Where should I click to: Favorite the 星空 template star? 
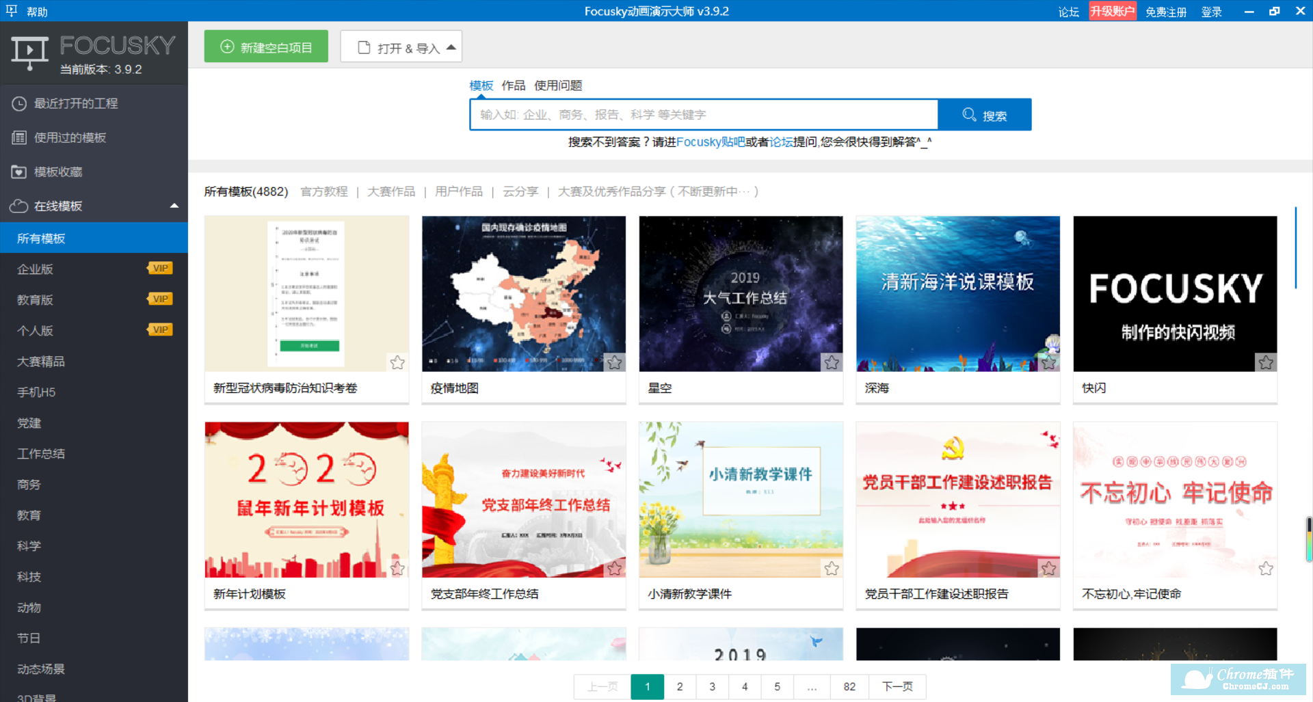tap(832, 362)
